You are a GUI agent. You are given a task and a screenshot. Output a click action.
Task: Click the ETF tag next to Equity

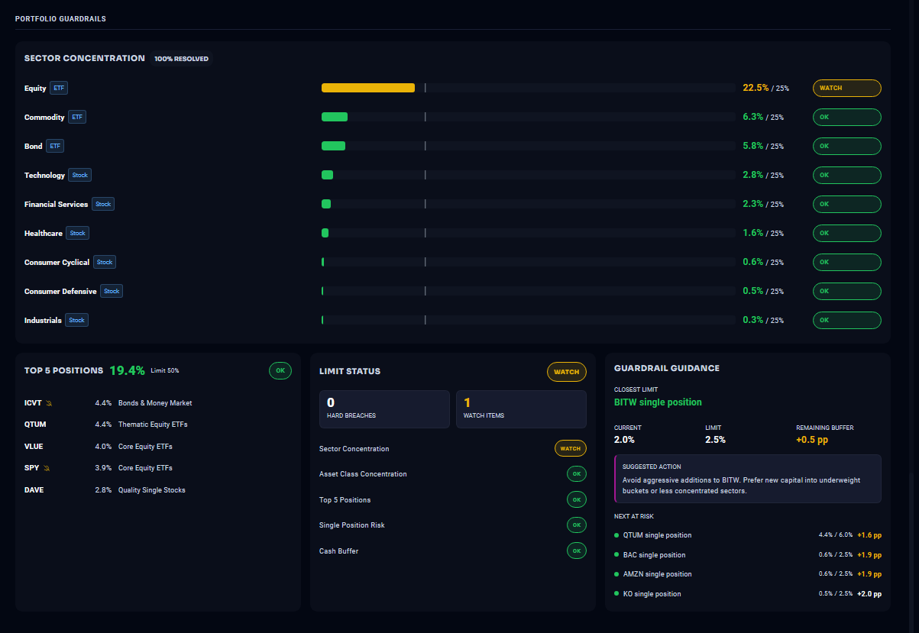point(59,88)
